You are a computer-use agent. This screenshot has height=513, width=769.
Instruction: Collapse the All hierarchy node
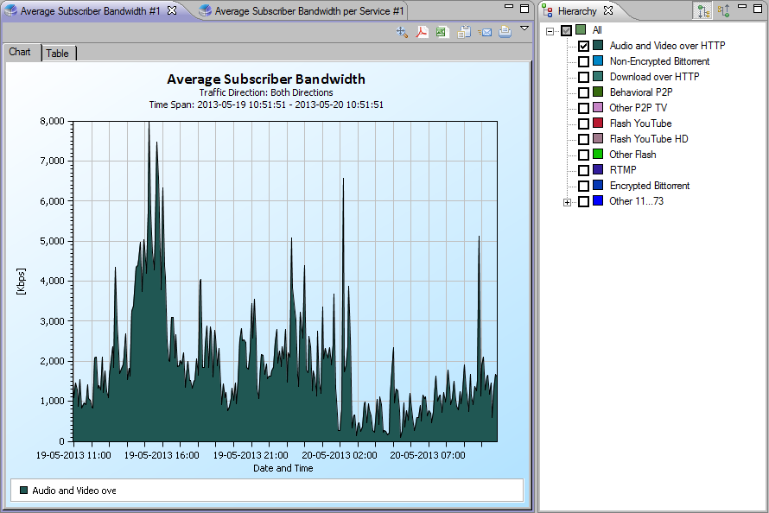click(550, 31)
